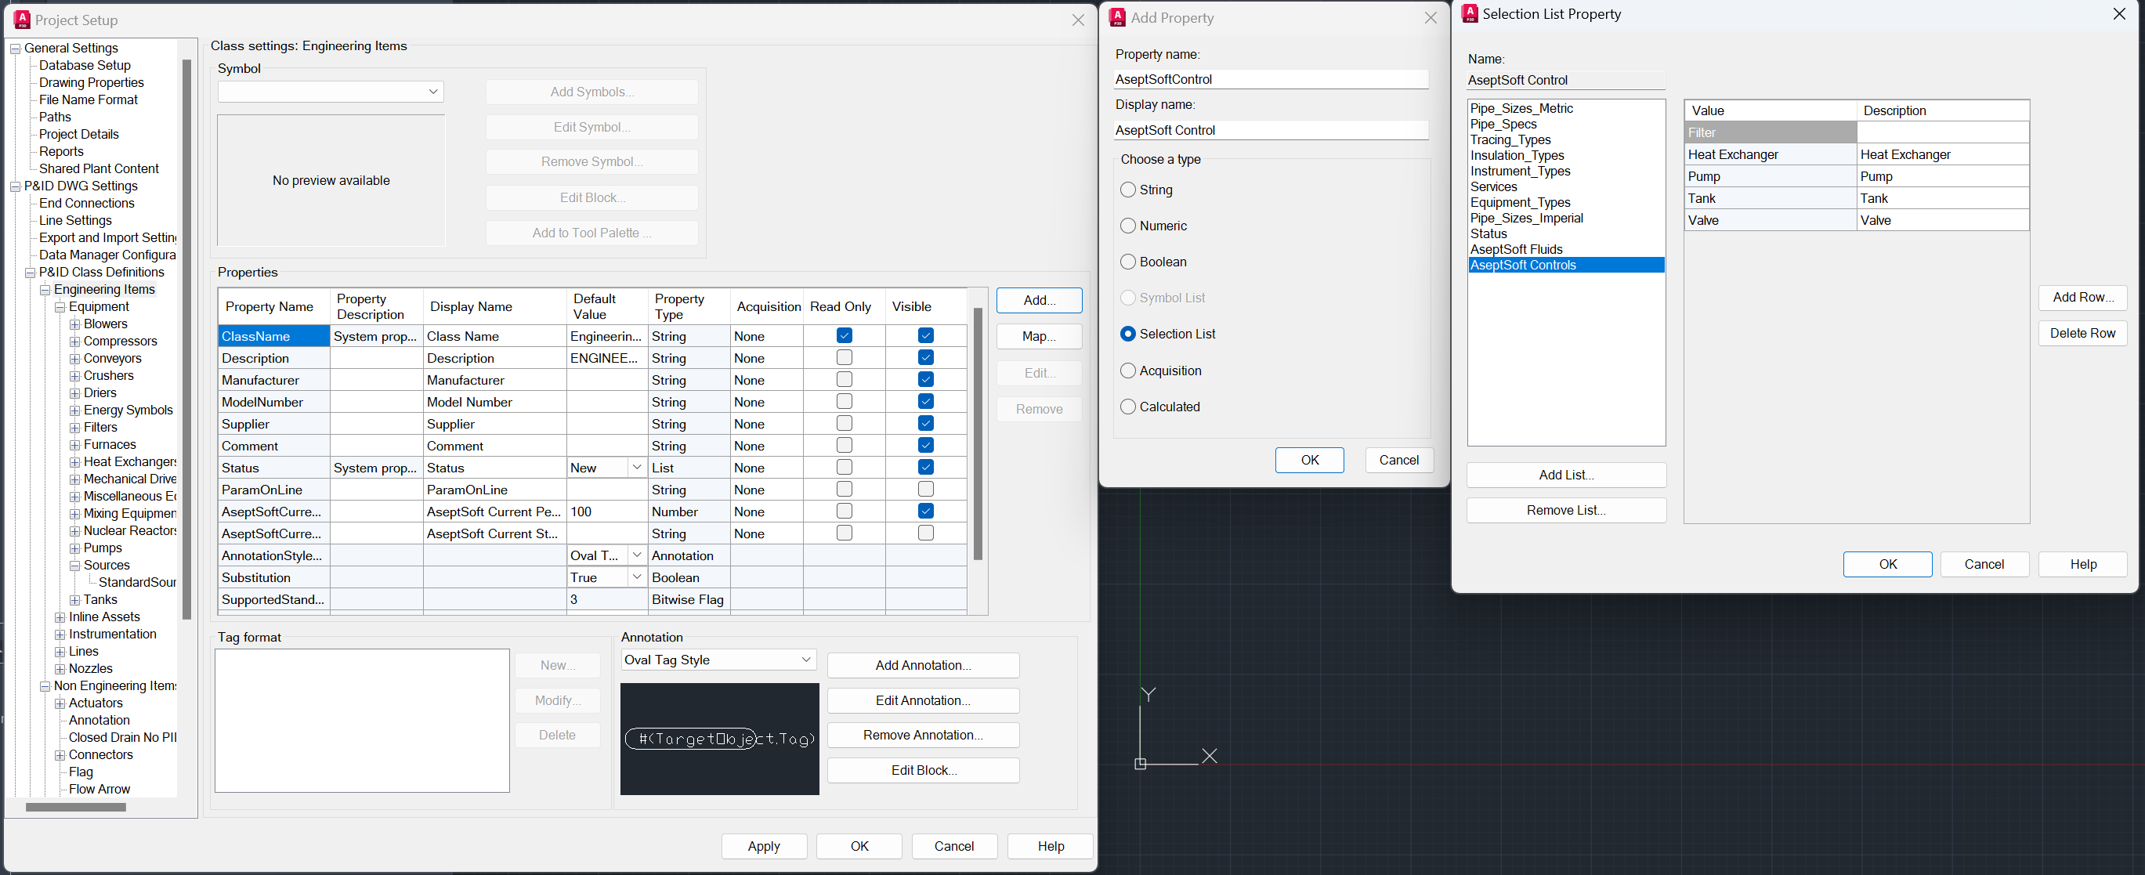The image size is (2145, 875).
Task: Click the Add List... button
Action: tap(1566, 475)
